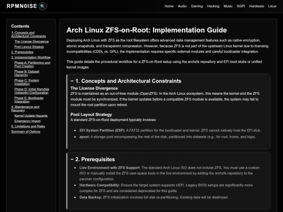Open Phase D: Initial Ramdisk Configuration link
This screenshot has height=212, width=283.
click(32, 91)
